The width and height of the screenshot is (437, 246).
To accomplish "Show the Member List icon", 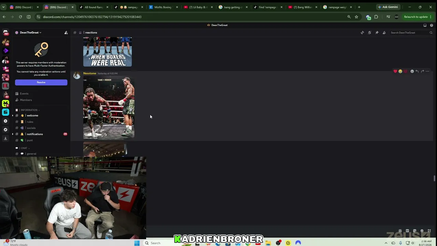I will pyautogui.click(x=384, y=32).
